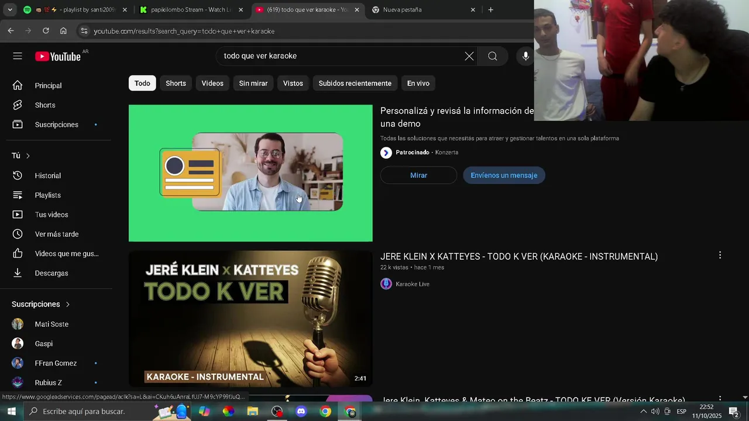Open Shorts in the sidebar
The image size is (749, 421).
(x=59, y=105)
